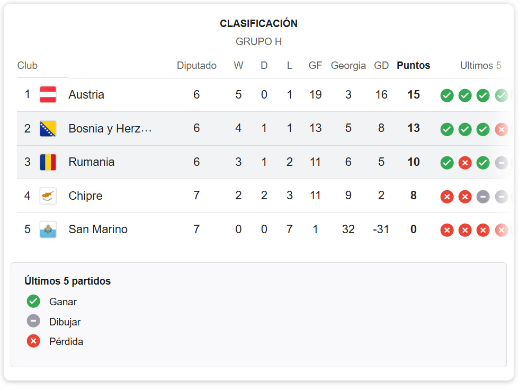Click the Ultimos 5 column header
The image size is (519, 389).
point(480,66)
